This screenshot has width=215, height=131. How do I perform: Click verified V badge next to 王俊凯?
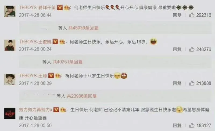(x=55, y=41)
